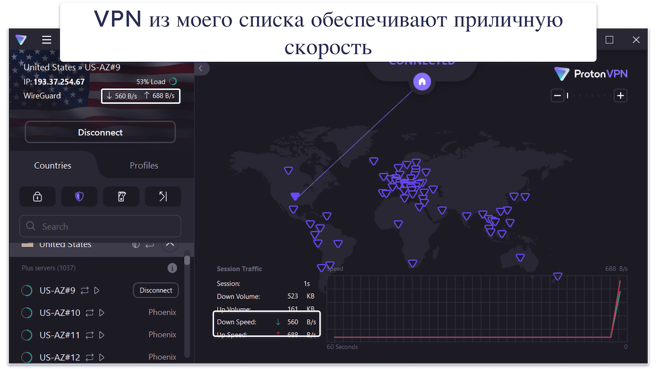Screen dimensions: 657x369
Task: Click Phoenix label in US-AZ#10 row
Action: pos(162,312)
